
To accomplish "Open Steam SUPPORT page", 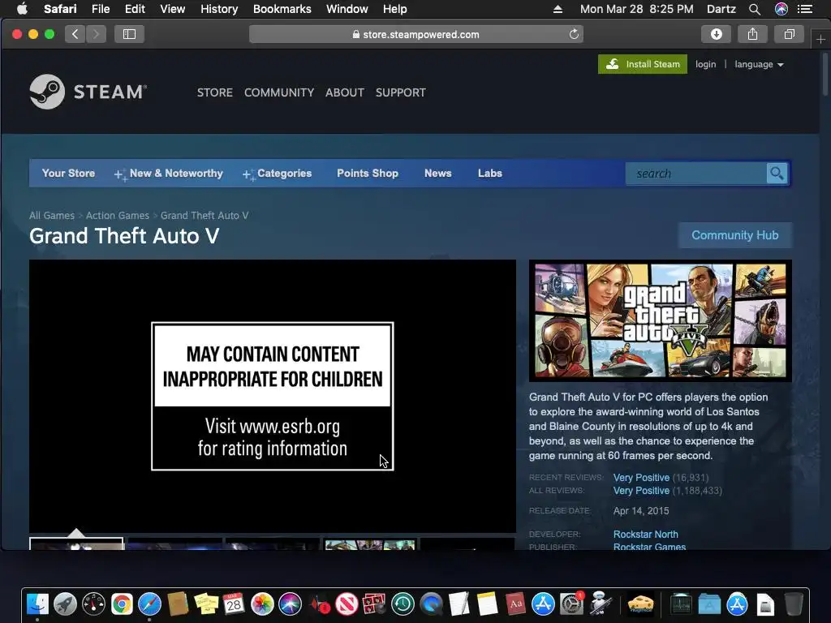I will point(401,92).
